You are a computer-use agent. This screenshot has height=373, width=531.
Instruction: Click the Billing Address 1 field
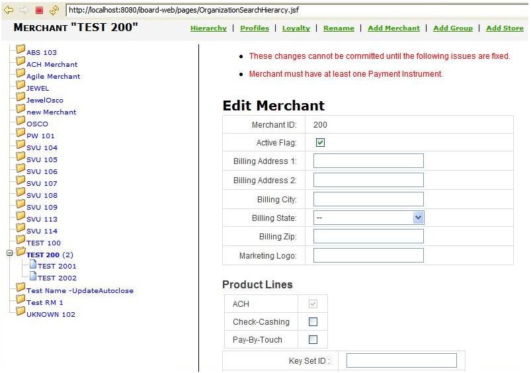coord(368,161)
